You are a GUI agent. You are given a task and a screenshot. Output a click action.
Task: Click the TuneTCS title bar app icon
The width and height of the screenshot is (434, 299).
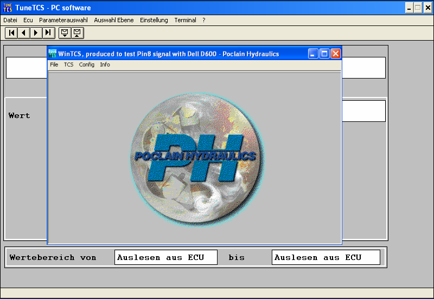[x=8, y=8]
